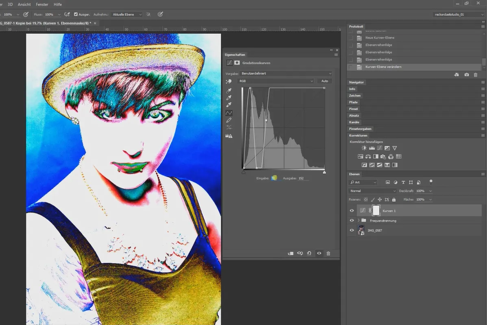Screen dimensions: 488x325
Task: Add a Curves adjustment from Korrekturen
Action: [x=379, y=148]
